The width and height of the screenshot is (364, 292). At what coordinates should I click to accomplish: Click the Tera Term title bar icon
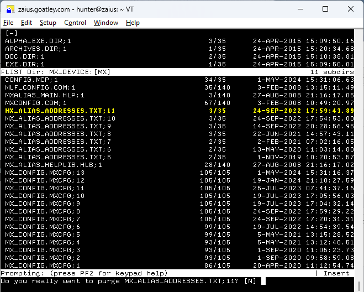10,9
